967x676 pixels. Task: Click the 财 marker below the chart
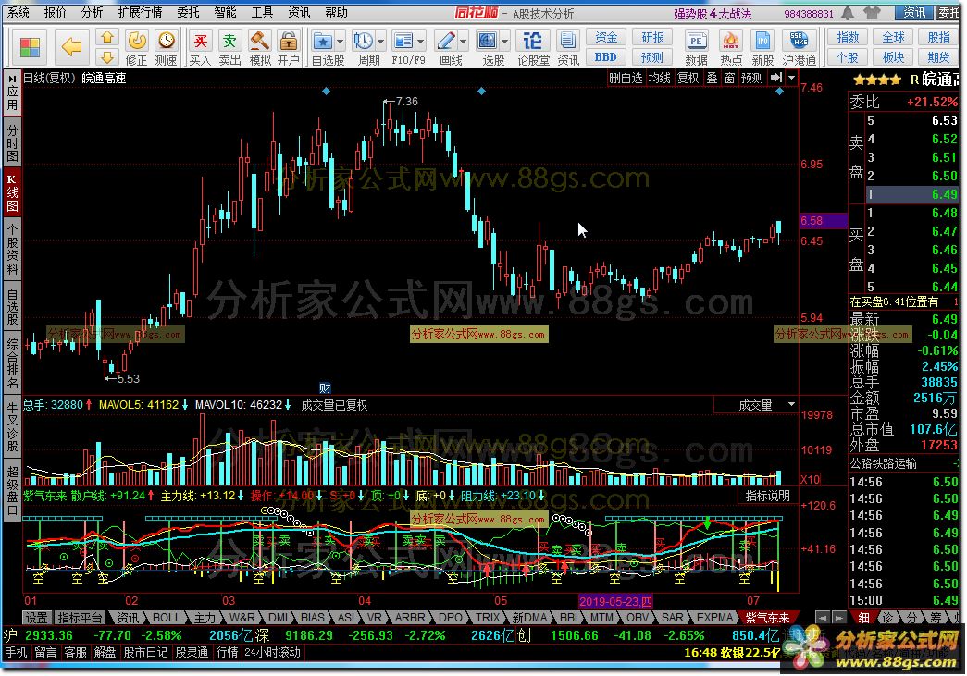(325, 388)
